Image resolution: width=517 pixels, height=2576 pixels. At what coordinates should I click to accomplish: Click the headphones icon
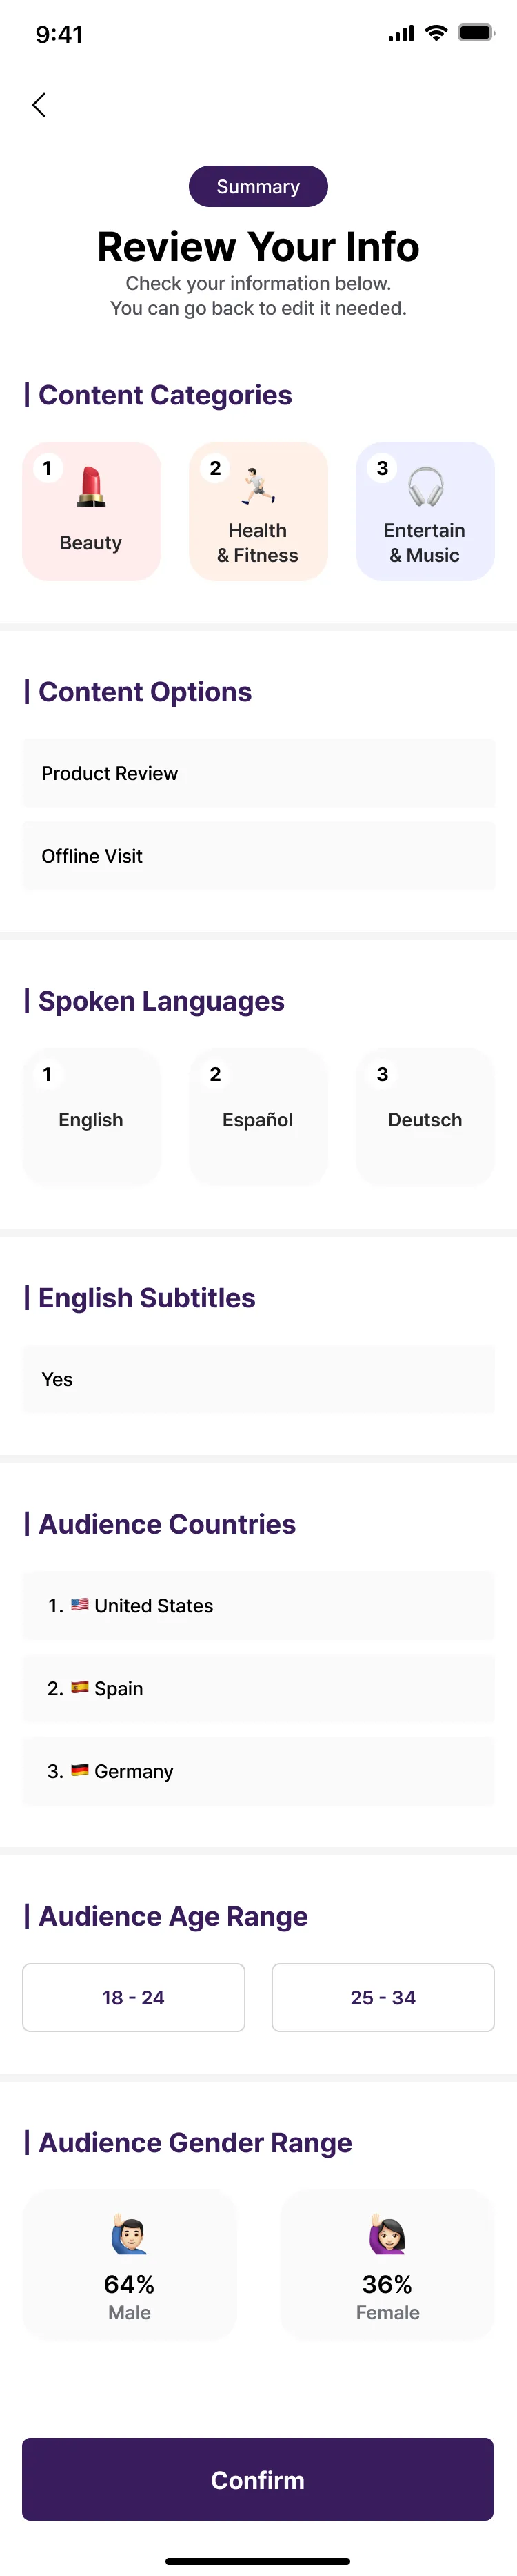[425, 487]
